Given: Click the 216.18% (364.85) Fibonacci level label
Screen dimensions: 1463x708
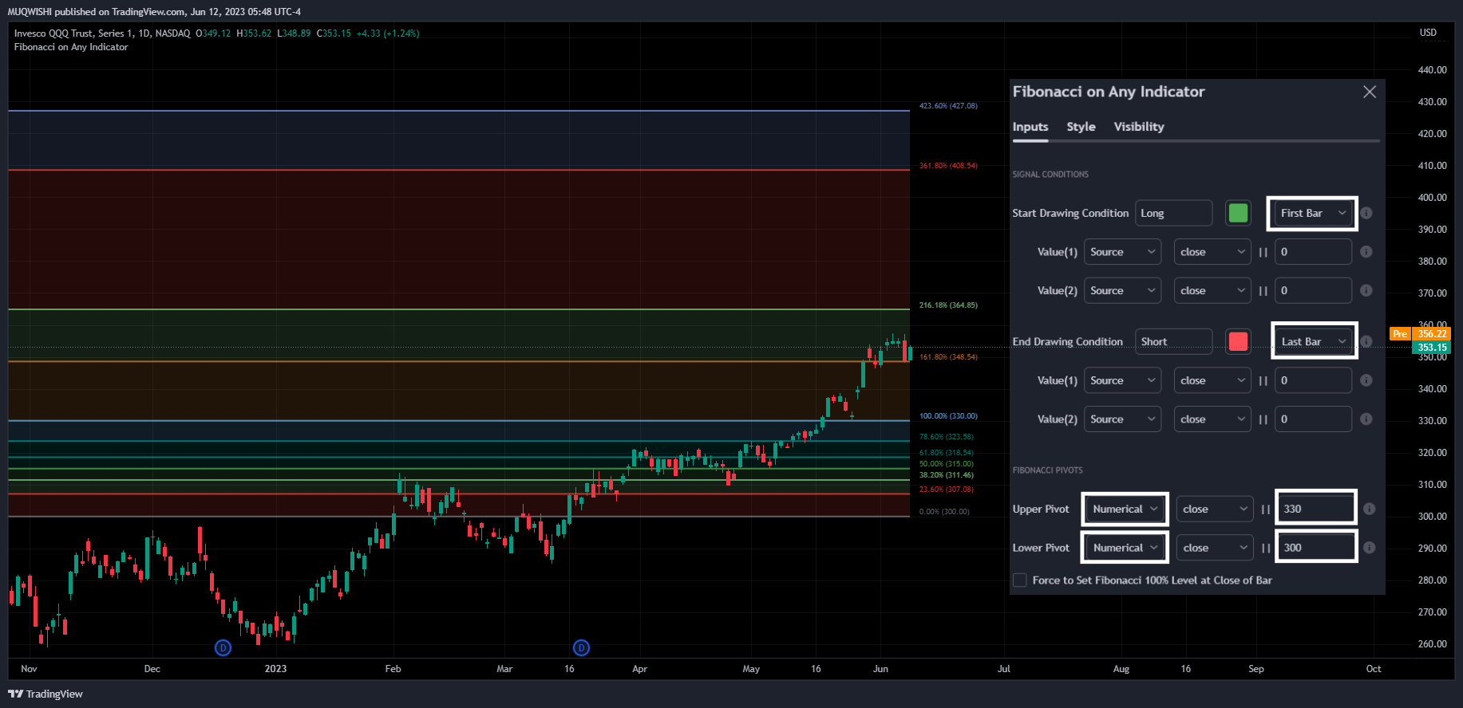Looking at the screenshot, I should coord(948,305).
